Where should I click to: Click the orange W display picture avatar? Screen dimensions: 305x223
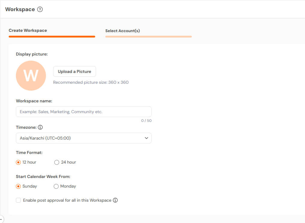point(31,76)
